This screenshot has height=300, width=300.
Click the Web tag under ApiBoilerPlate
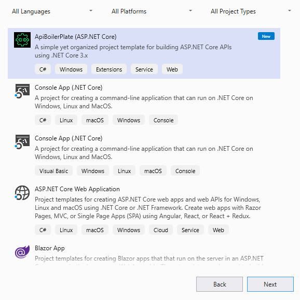[x=172, y=69]
